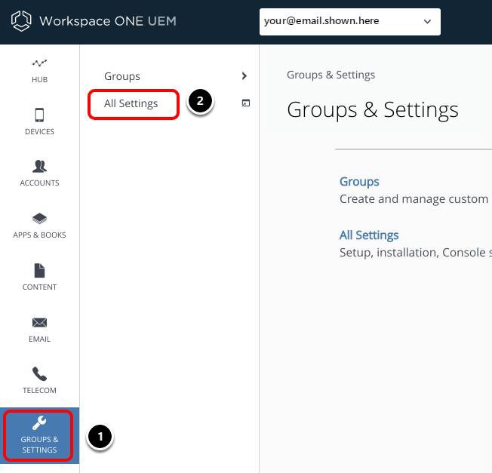
Task: Open the Telecom phone section
Action: click(39, 380)
